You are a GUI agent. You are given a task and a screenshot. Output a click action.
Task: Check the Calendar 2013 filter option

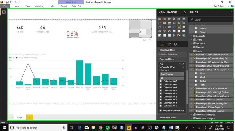(161, 100)
